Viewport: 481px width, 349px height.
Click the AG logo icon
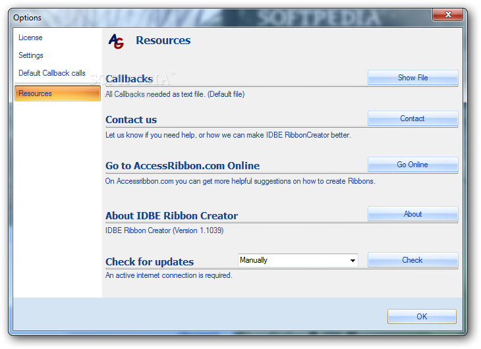pyautogui.click(x=116, y=41)
